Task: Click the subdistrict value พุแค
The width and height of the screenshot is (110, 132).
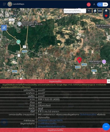Action: (x=40, y=102)
